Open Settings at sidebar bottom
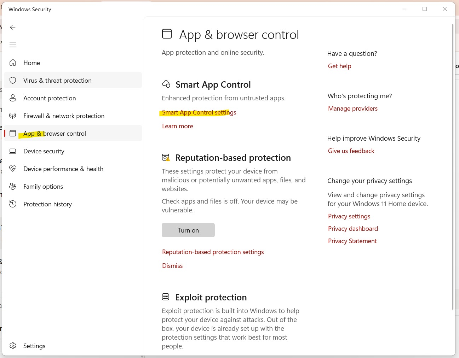Screen dimensions: 459x358 pos(73,346)
